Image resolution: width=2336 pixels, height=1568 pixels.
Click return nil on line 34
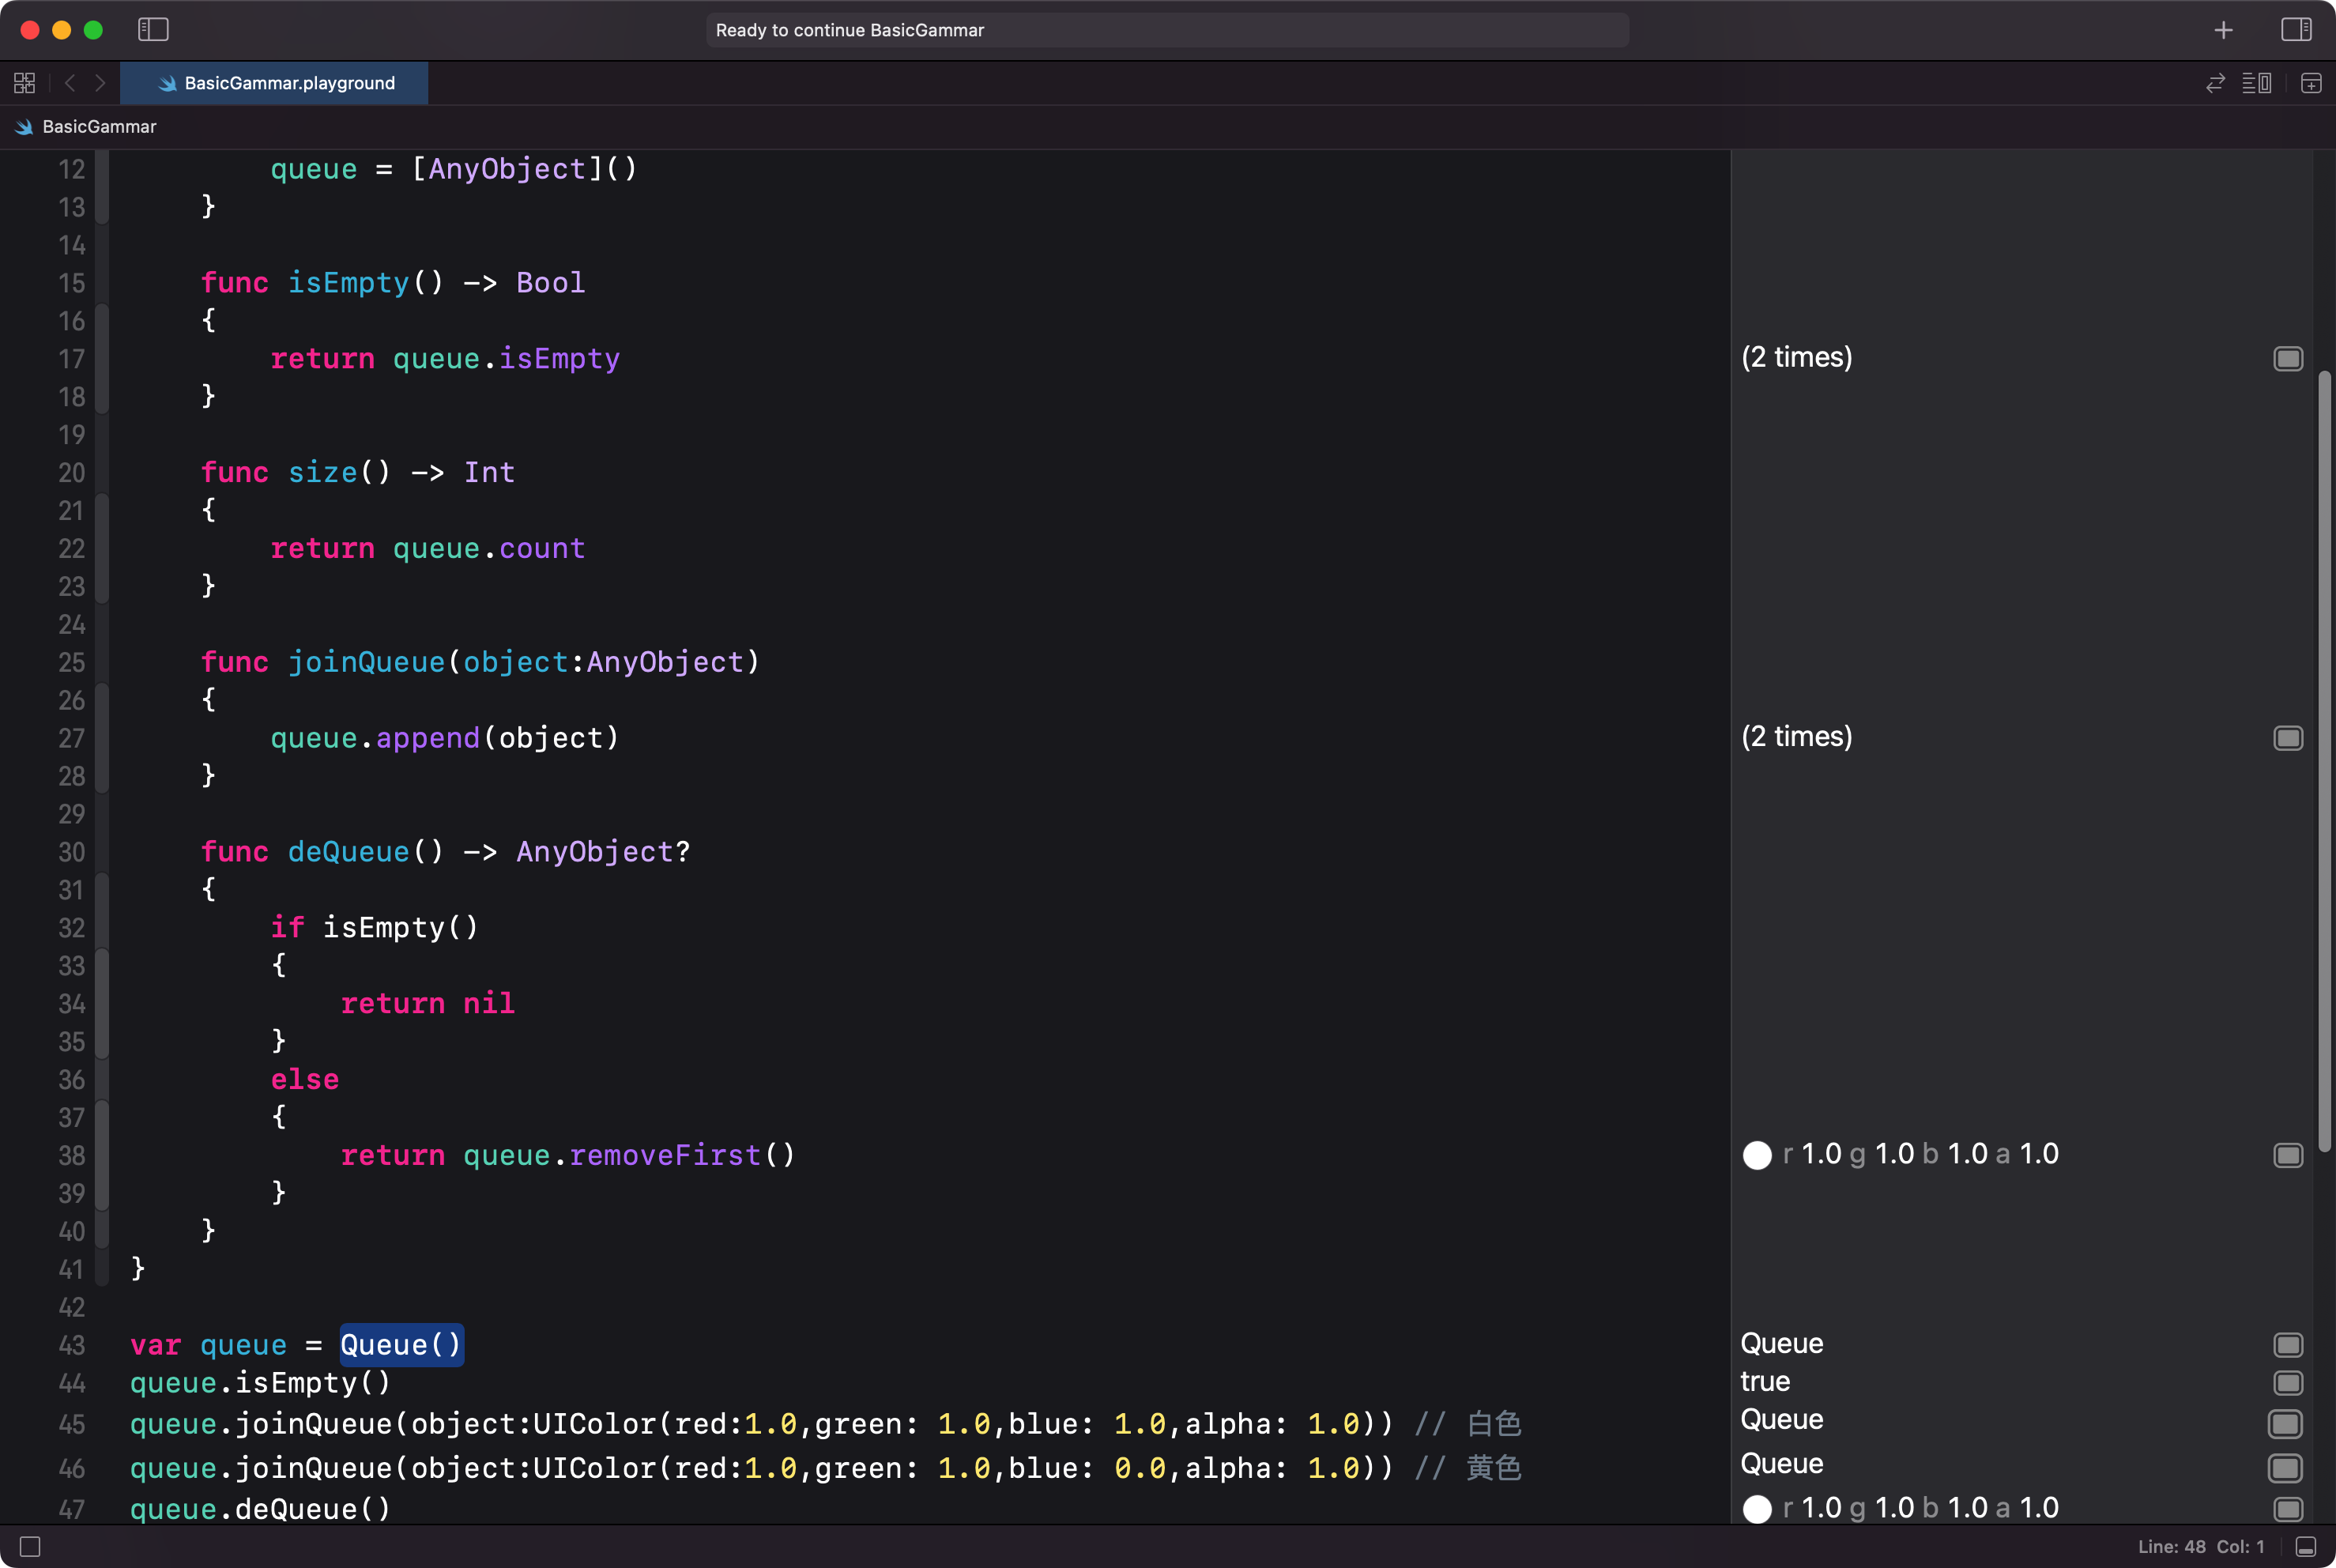tap(427, 1003)
